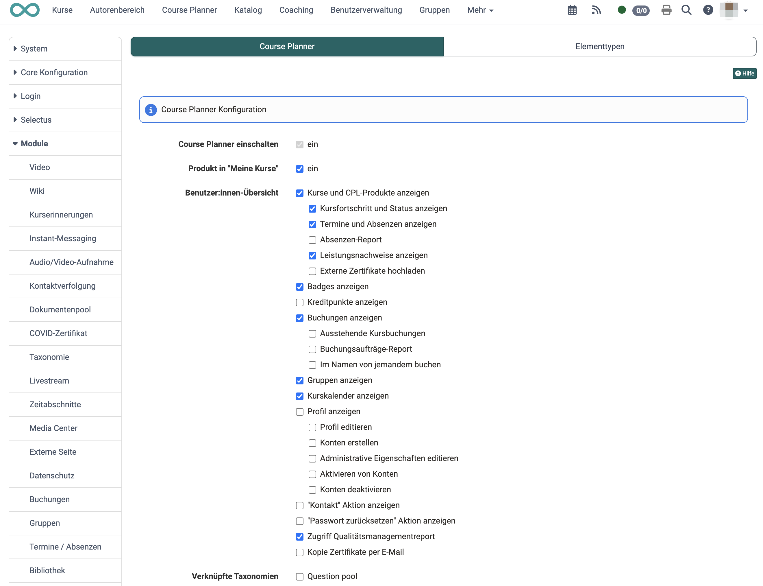Open Kurse in the top navigation

tap(62, 10)
